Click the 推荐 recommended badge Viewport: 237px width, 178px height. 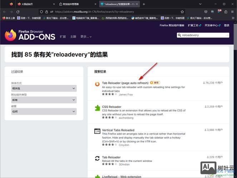[155, 83]
